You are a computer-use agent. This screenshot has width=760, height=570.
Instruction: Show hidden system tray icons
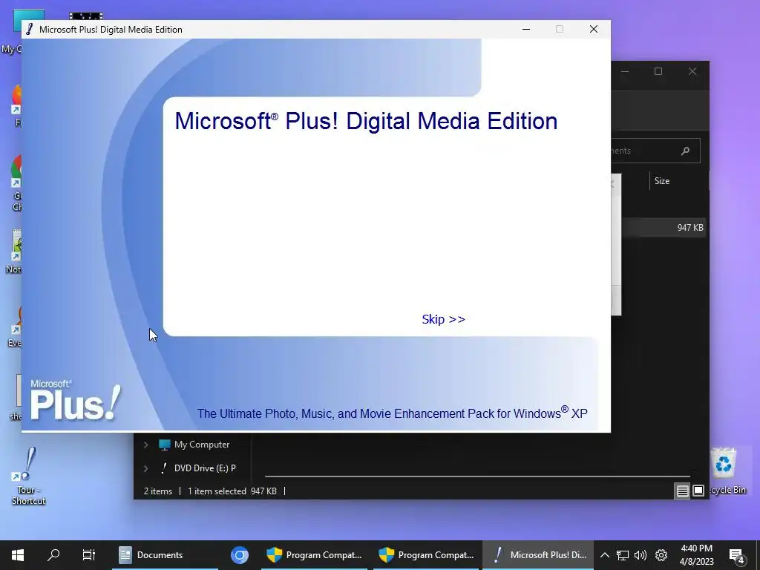point(604,555)
